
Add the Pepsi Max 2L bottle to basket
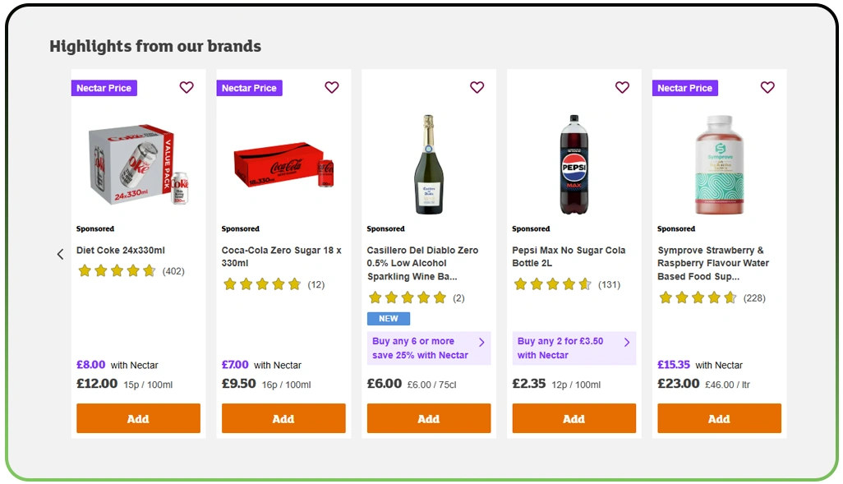574,418
